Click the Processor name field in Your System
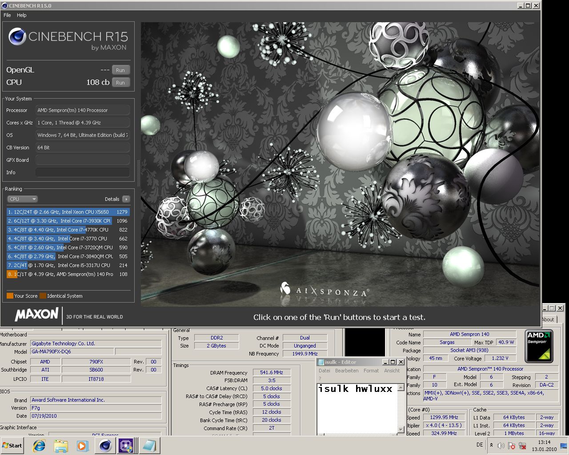Image resolution: width=569 pixels, height=455 pixels. 83,110
